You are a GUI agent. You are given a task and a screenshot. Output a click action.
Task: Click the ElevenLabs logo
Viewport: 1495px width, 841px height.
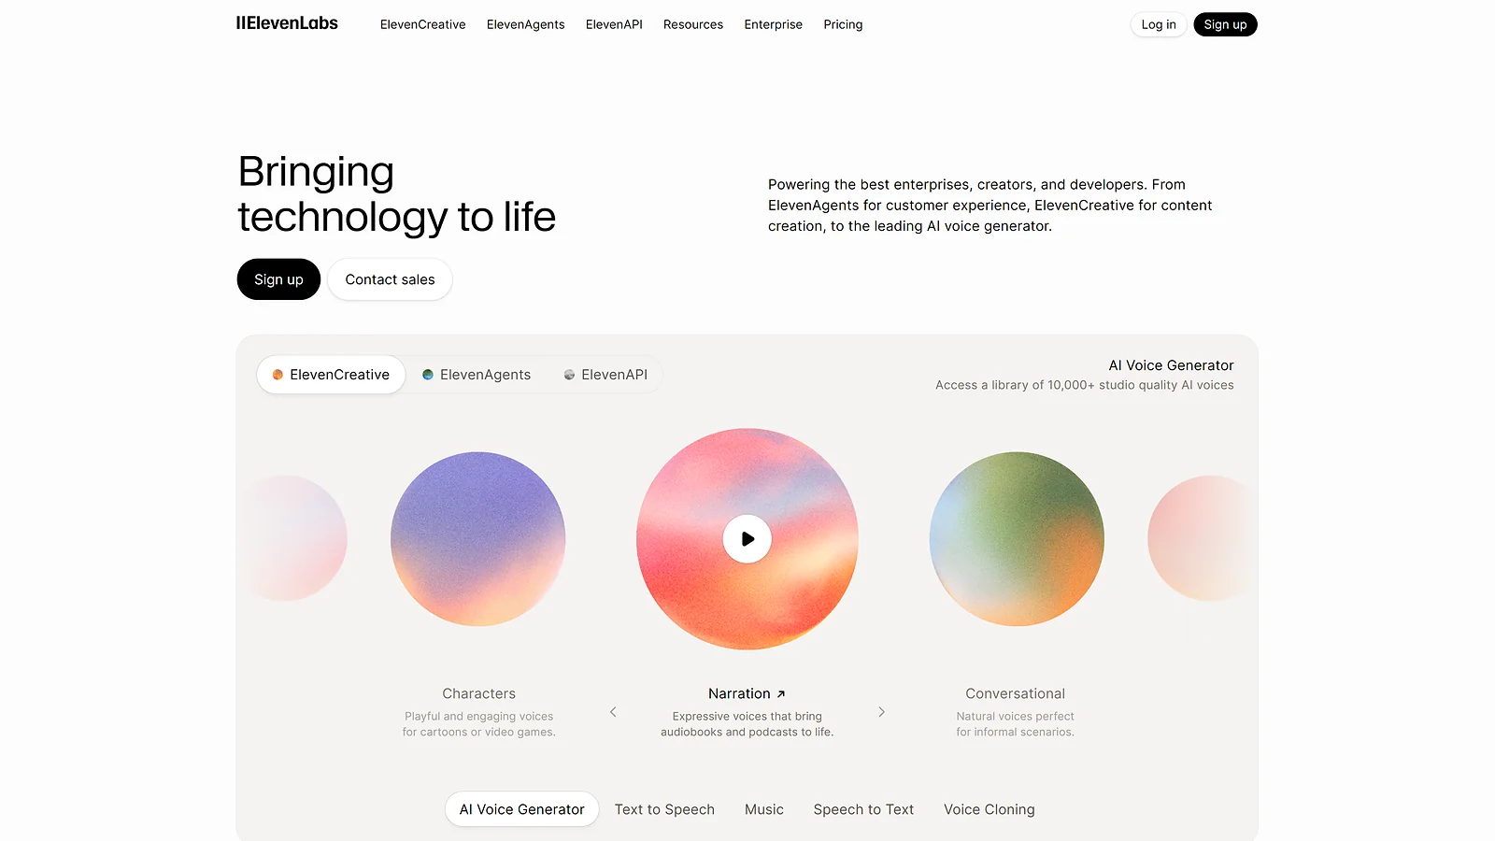(287, 23)
